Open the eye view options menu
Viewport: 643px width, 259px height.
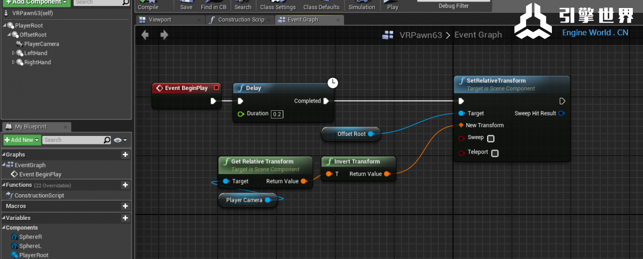pos(121,140)
